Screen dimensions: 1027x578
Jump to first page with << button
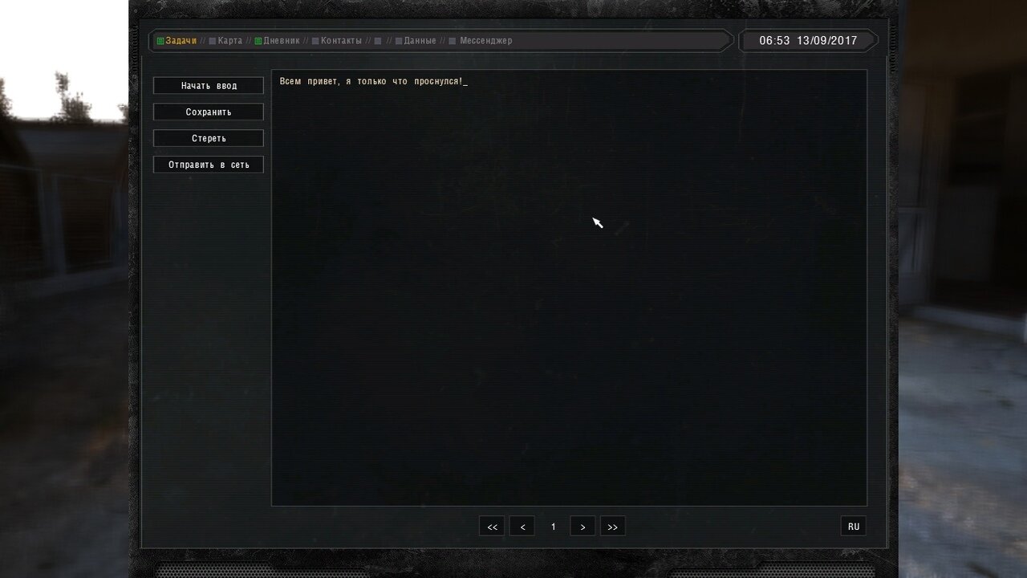click(492, 527)
